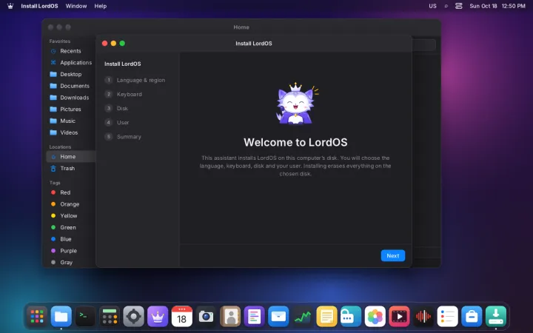The width and height of the screenshot is (533, 333).
Task: Open the red video player dock icon
Action: 399,317
